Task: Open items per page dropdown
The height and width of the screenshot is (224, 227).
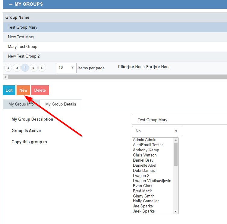Action: pos(66,68)
